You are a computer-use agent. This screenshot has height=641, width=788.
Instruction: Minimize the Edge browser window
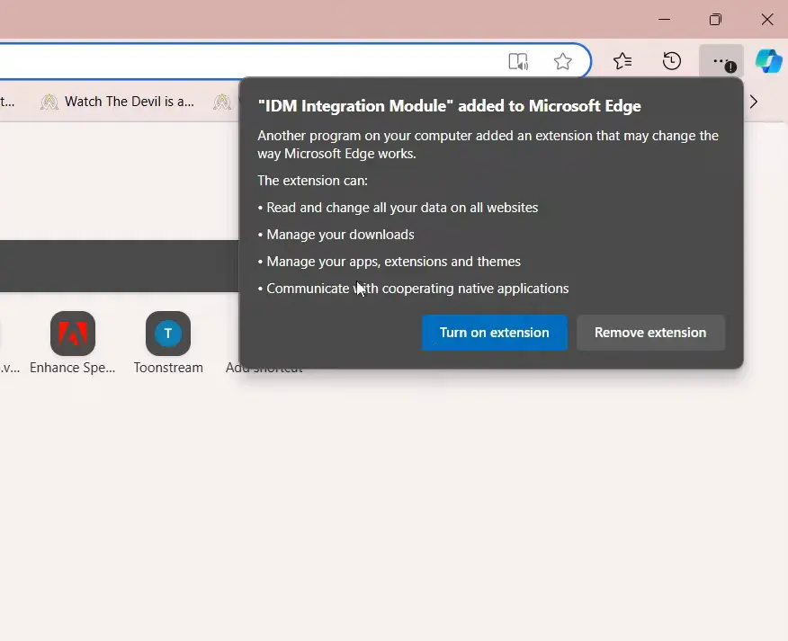point(664,19)
